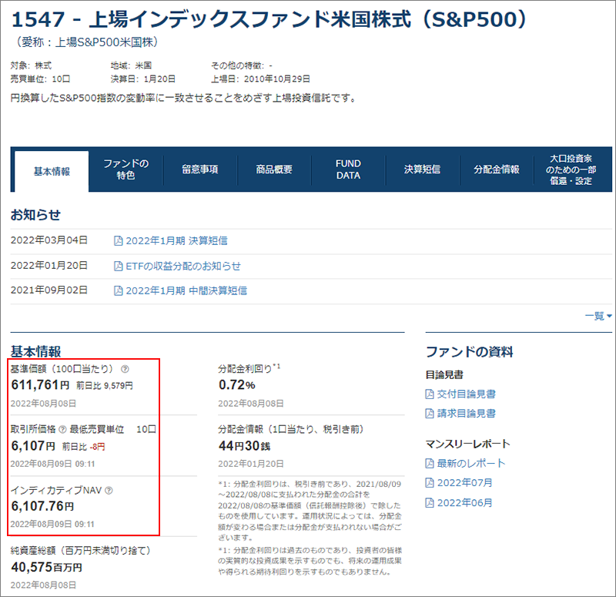Open the 大口投資家のための一部償還・設定 tab
This screenshot has width=616, height=597.
[571, 169]
